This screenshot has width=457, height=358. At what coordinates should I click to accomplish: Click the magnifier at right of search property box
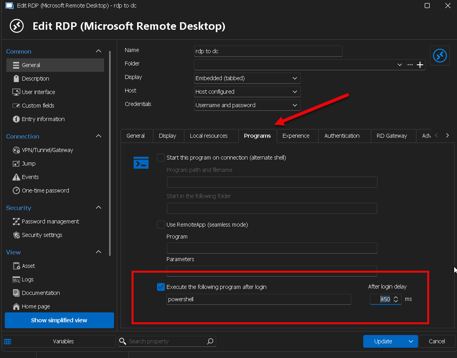[x=210, y=341]
